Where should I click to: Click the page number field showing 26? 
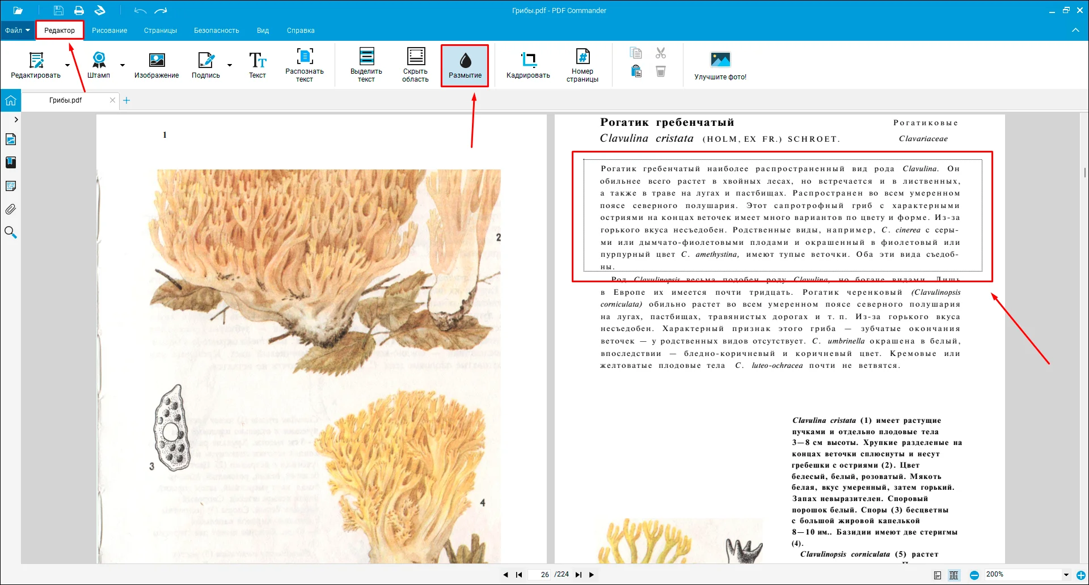[540, 575]
